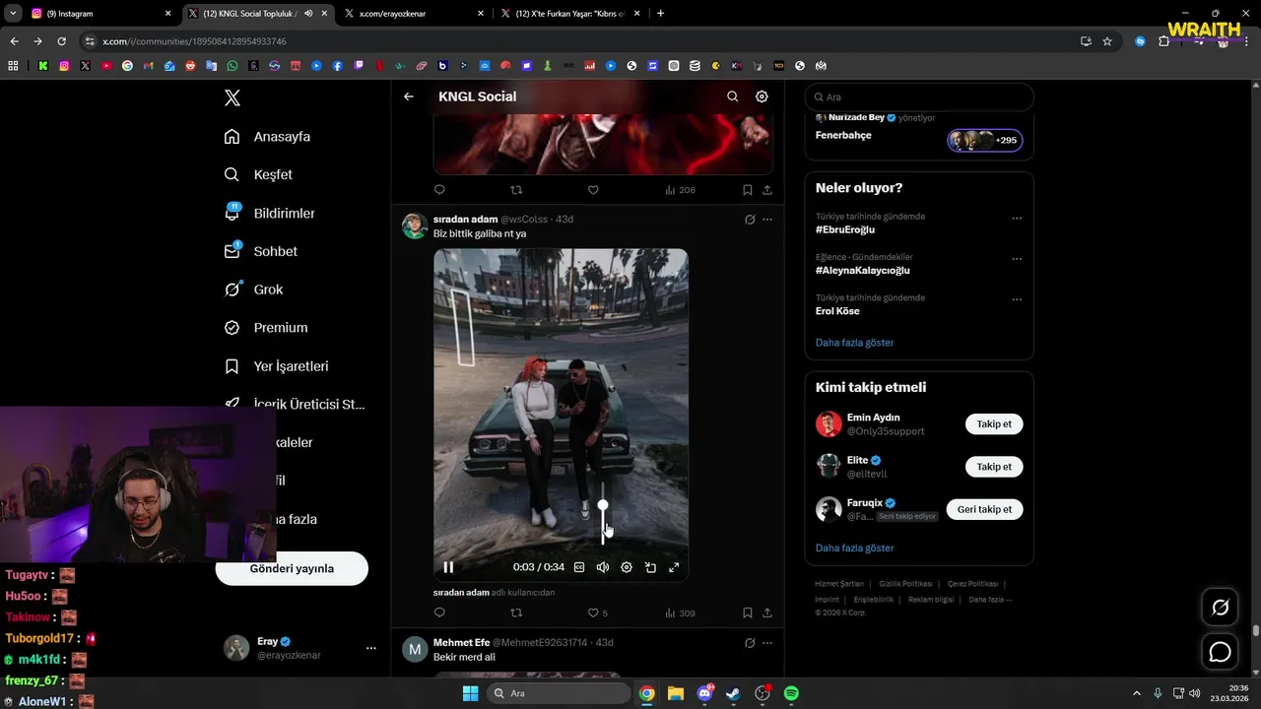Bookmark this page with star icon

[1107, 41]
